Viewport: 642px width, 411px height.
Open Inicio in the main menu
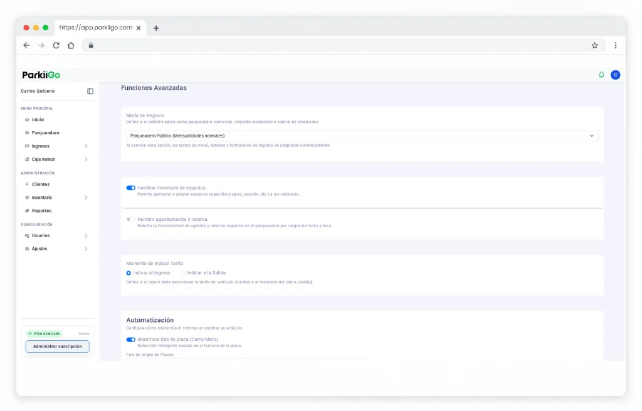[x=38, y=120]
